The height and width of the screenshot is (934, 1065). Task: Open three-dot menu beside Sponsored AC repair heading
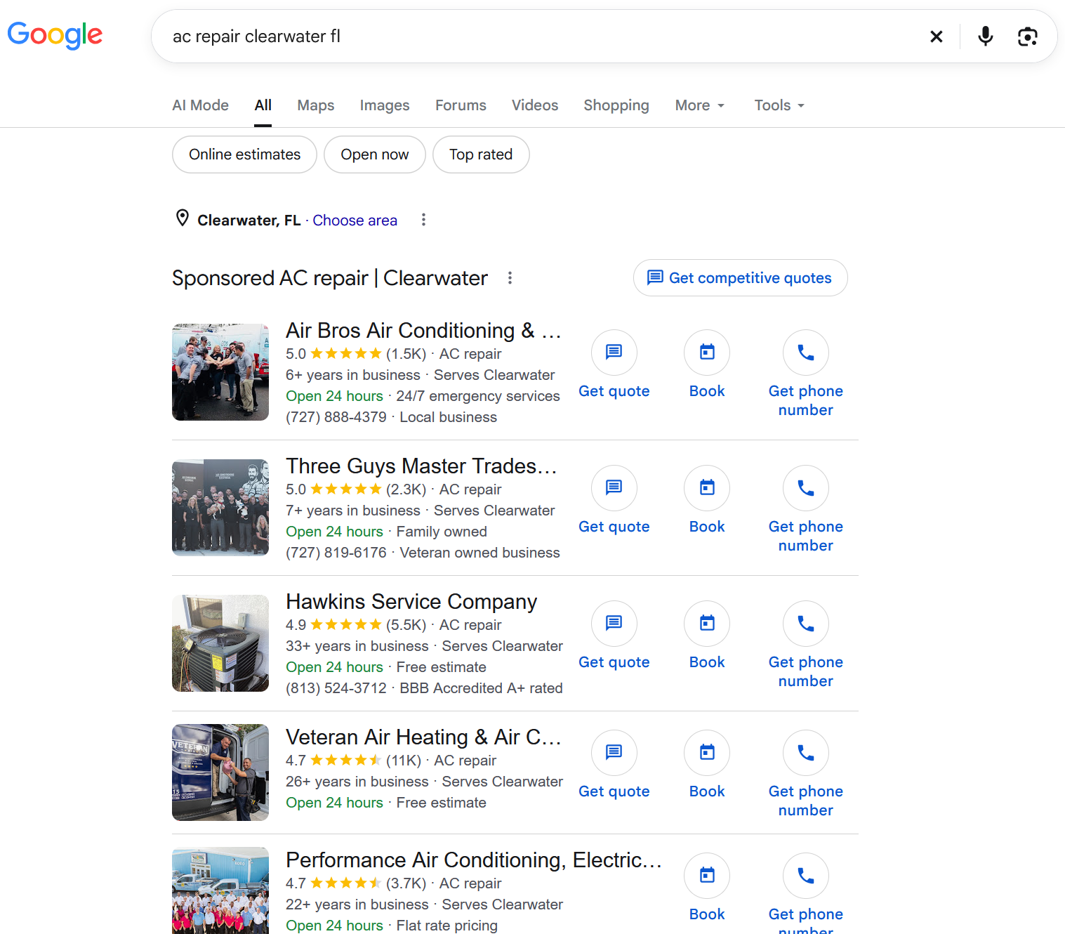(x=510, y=278)
